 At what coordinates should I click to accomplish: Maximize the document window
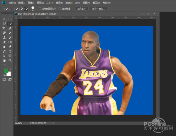[148, 14]
